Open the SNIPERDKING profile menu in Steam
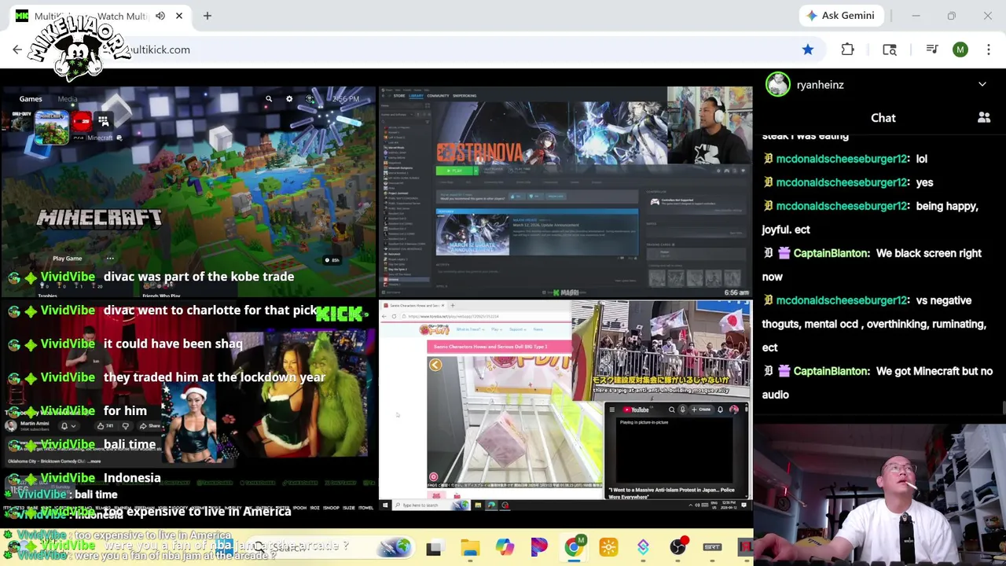 point(464,96)
